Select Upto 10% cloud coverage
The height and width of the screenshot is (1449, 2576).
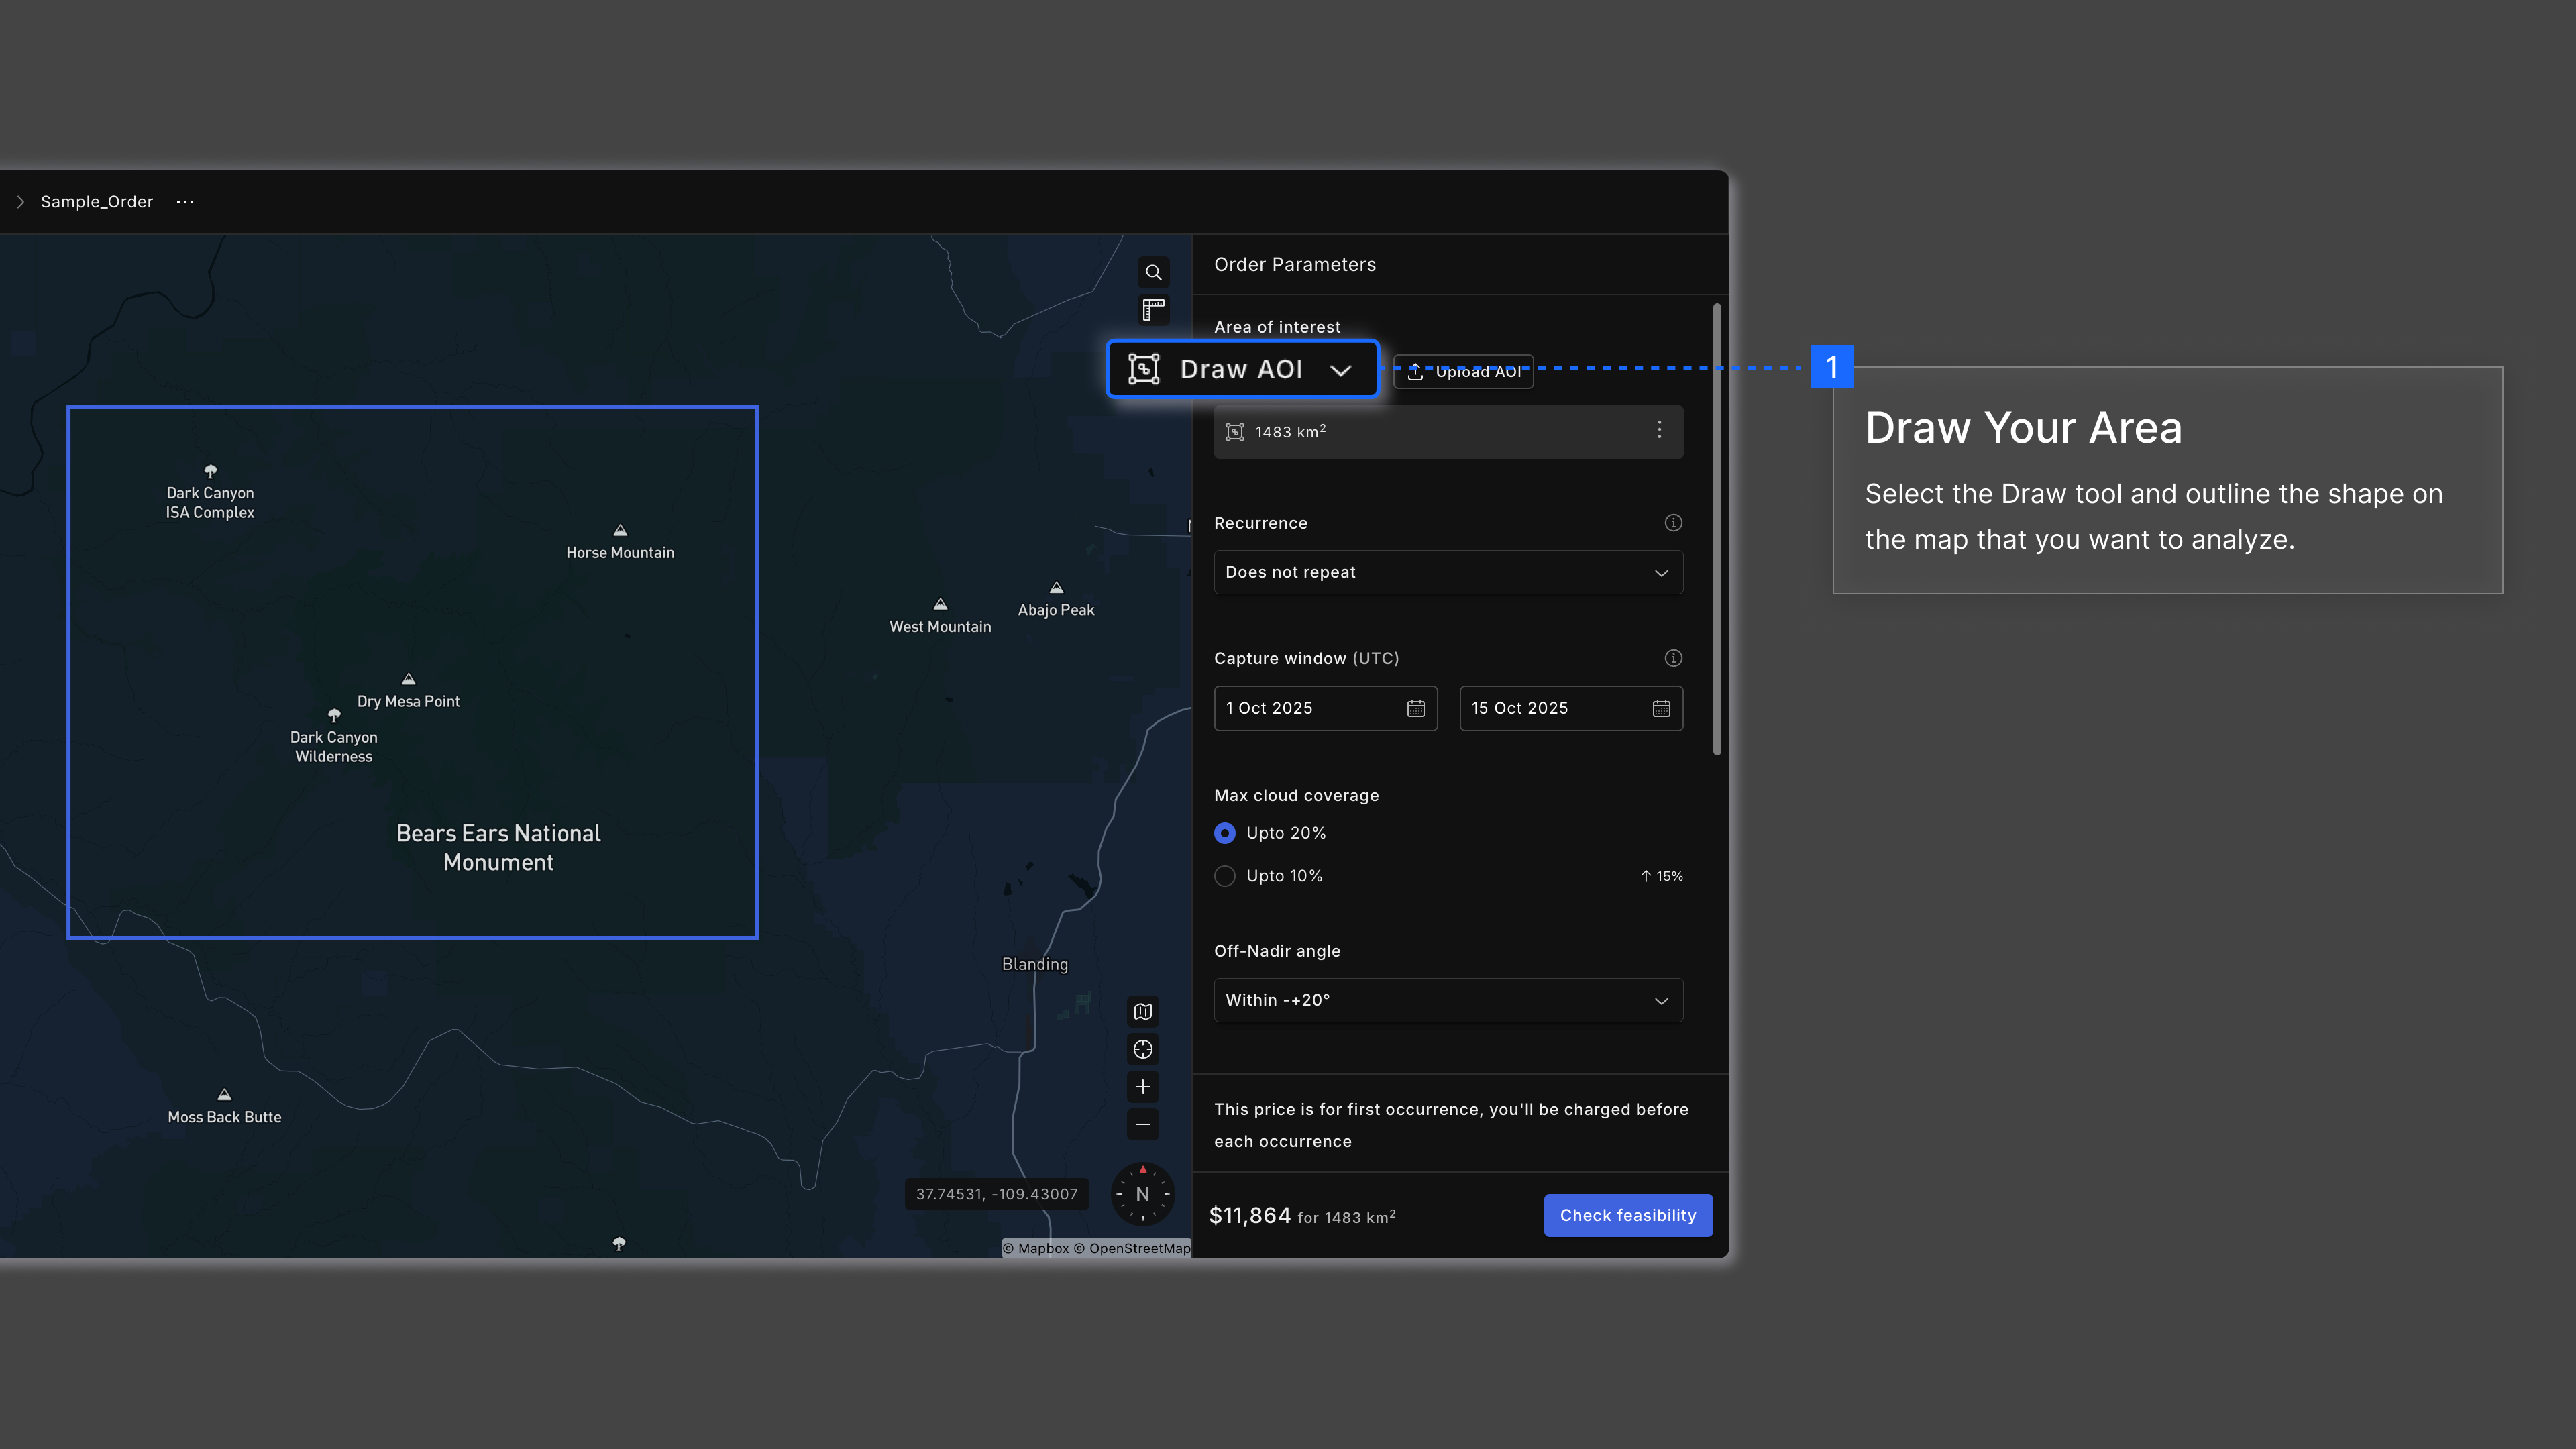pos(1225,876)
